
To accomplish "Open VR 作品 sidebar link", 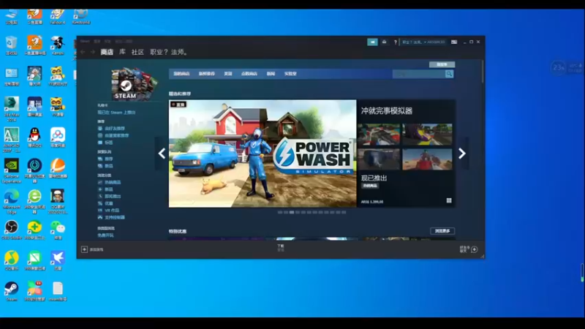I will (112, 211).
